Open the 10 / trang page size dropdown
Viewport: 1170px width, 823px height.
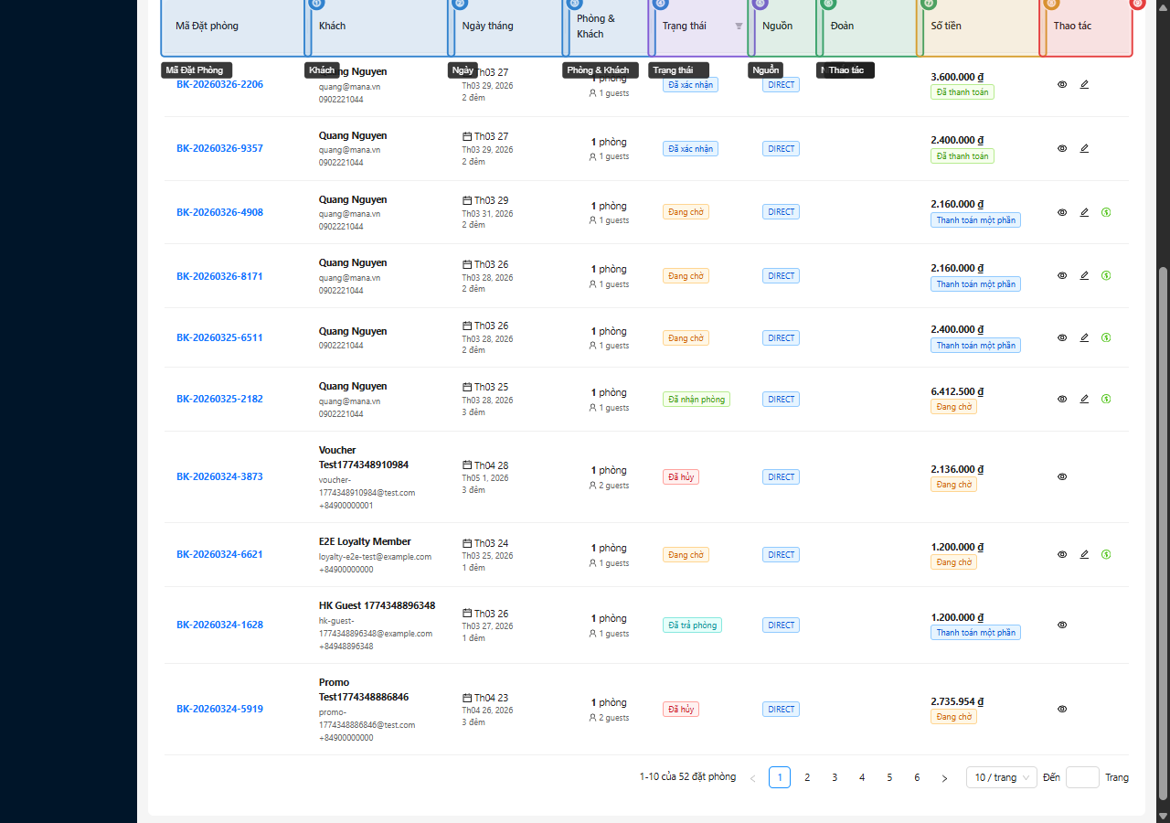[1001, 777]
